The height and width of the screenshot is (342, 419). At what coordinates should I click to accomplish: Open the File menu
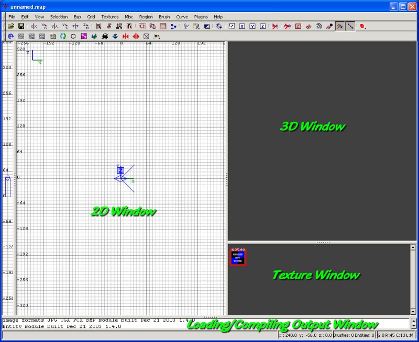click(12, 17)
